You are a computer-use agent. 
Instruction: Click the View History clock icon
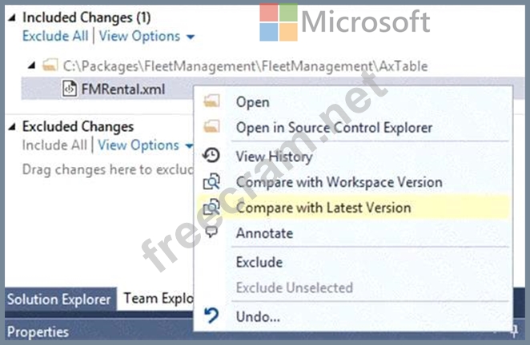(212, 156)
